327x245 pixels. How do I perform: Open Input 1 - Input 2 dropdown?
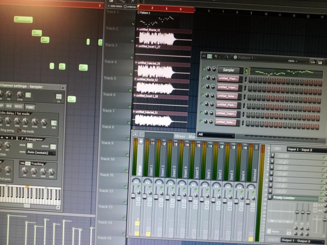(x=306, y=149)
